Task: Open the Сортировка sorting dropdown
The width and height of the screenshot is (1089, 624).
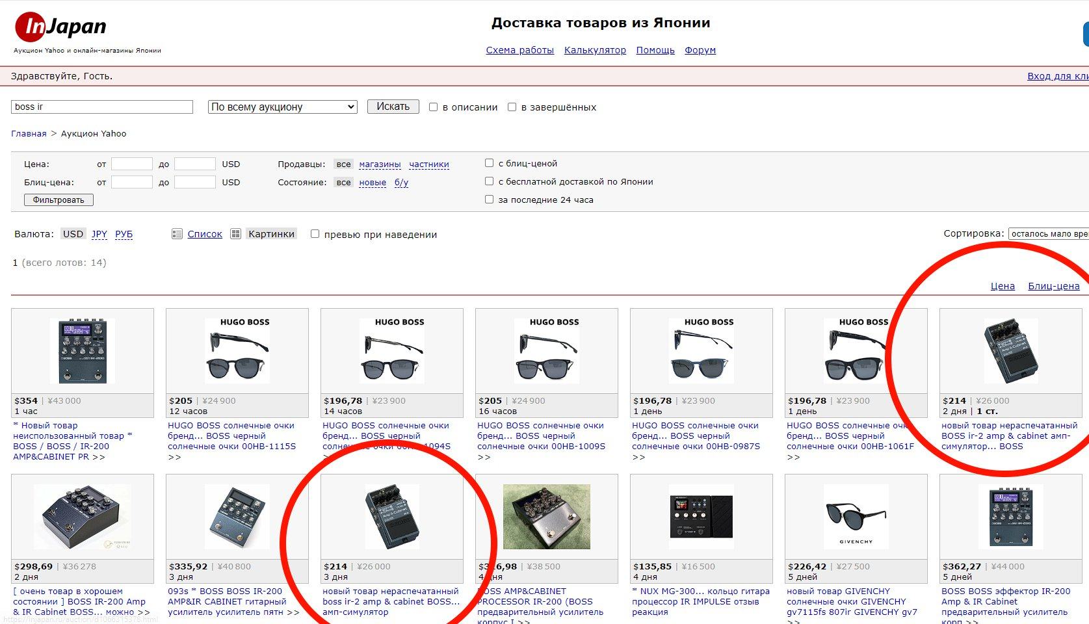Action: pyautogui.click(x=1049, y=234)
